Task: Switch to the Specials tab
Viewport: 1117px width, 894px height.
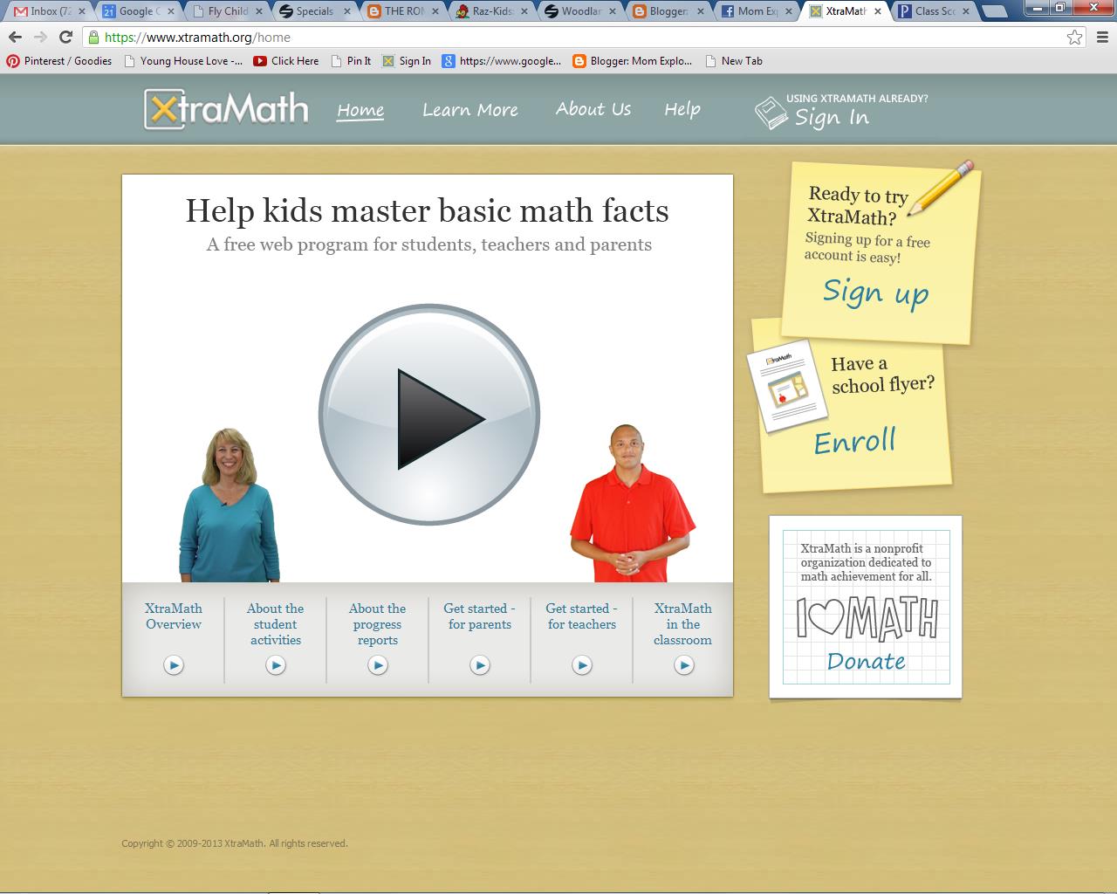Action: click(315, 11)
